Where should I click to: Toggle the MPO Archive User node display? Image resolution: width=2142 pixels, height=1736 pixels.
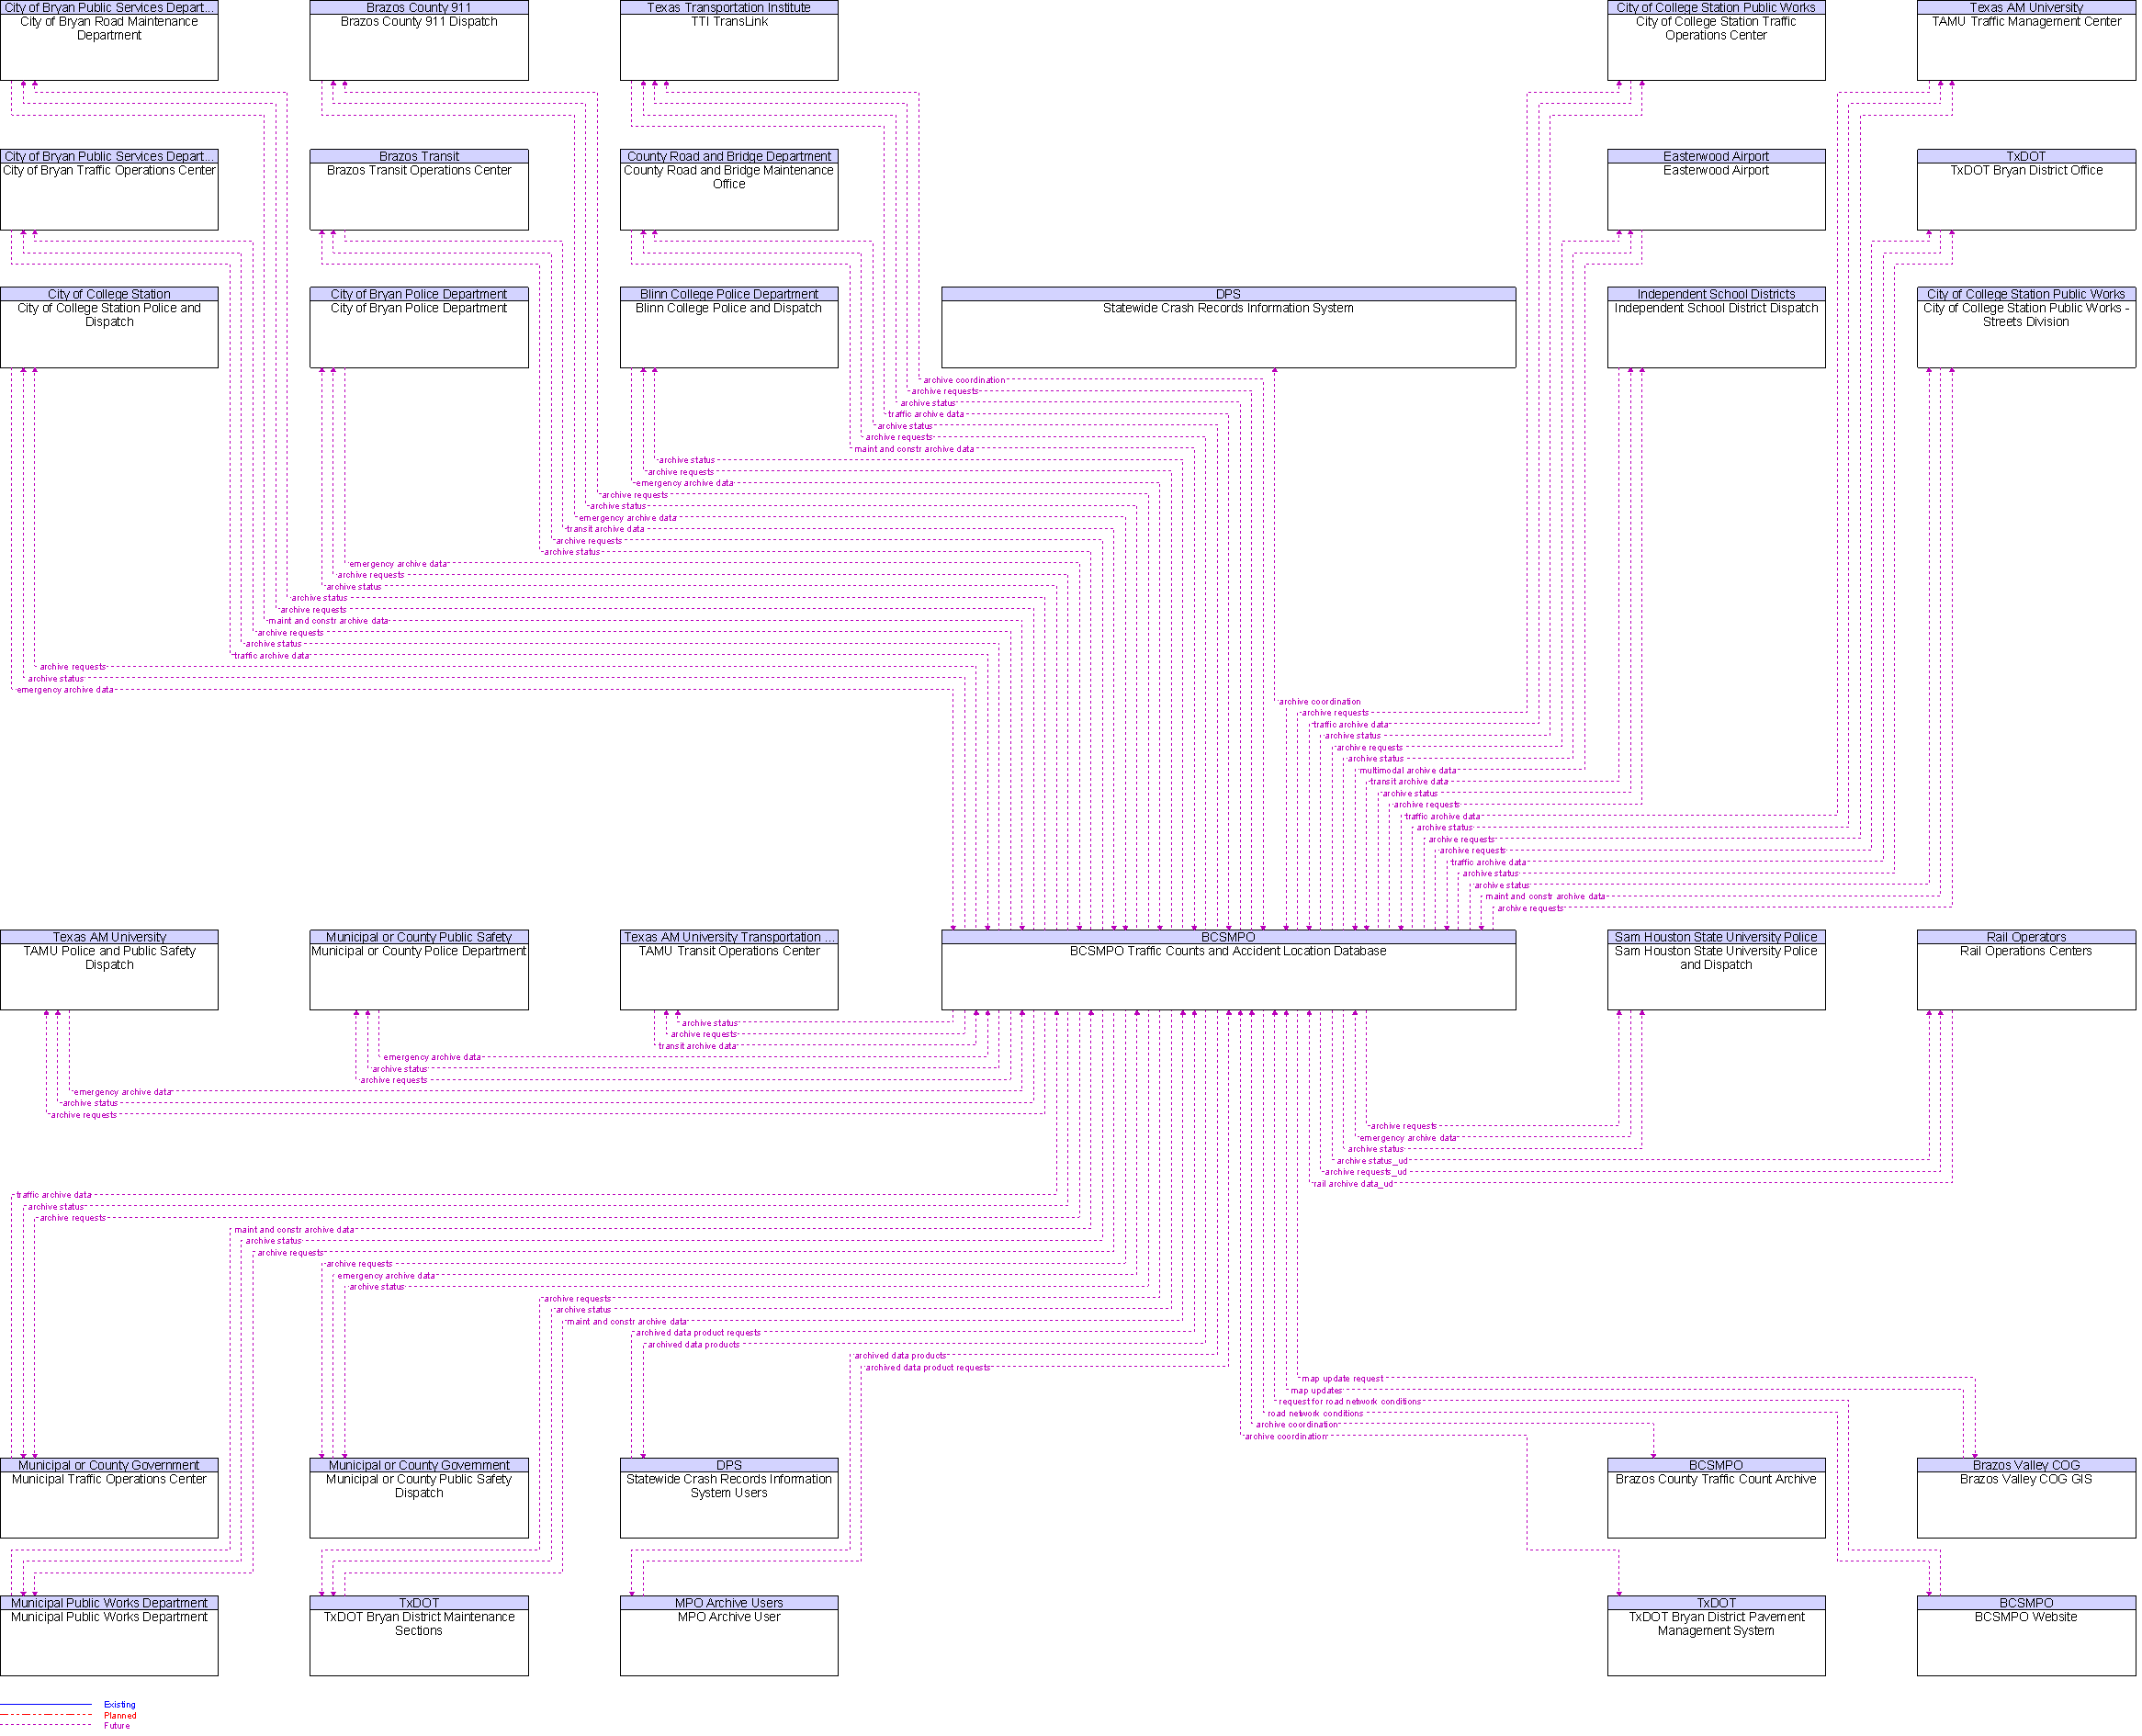[728, 1612]
